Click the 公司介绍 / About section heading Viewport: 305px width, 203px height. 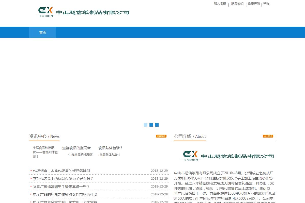[x=190, y=136]
